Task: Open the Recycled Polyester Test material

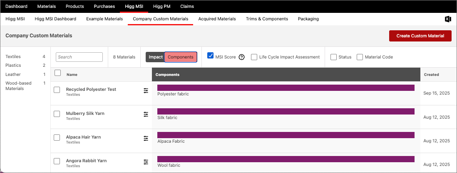Action: point(91,89)
